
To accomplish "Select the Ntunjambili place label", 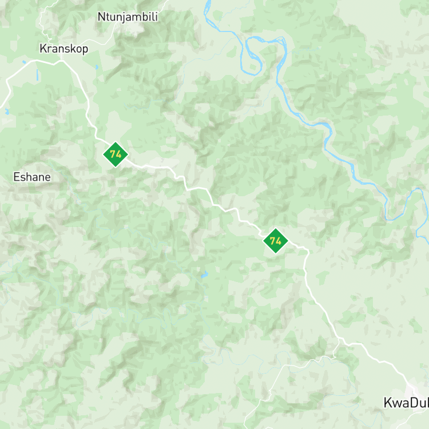I will 128,17.
